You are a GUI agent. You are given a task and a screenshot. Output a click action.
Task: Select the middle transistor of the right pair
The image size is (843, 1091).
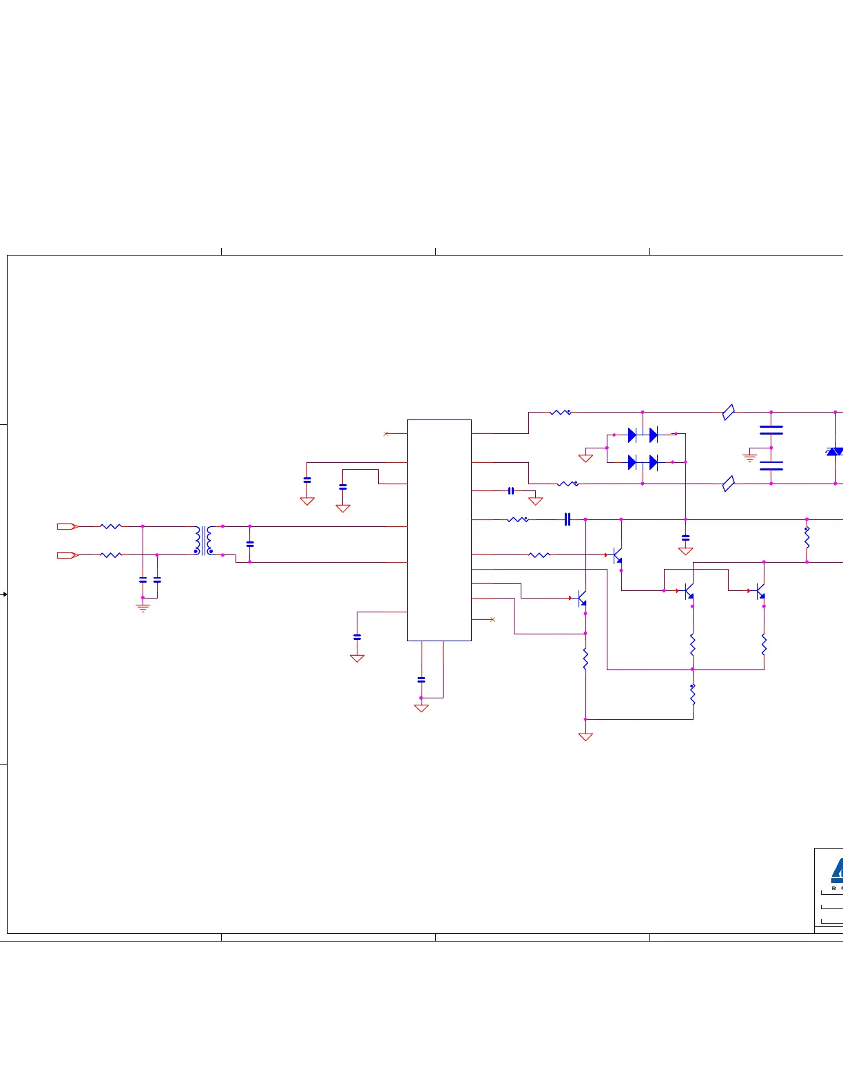(689, 591)
